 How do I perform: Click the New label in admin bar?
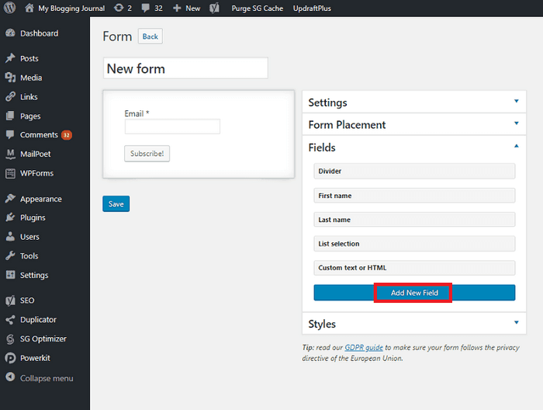(193, 9)
